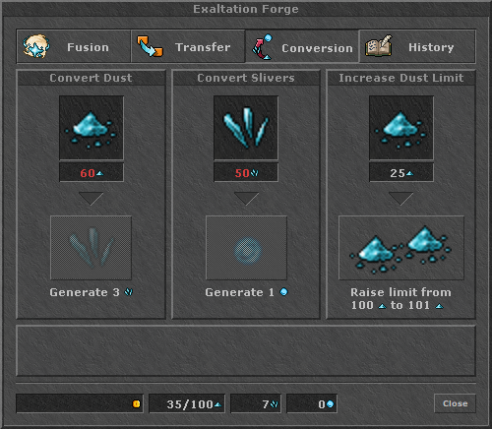
Task: Click the faded slivers result icon
Action: pyautogui.click(x=92, y=248)
